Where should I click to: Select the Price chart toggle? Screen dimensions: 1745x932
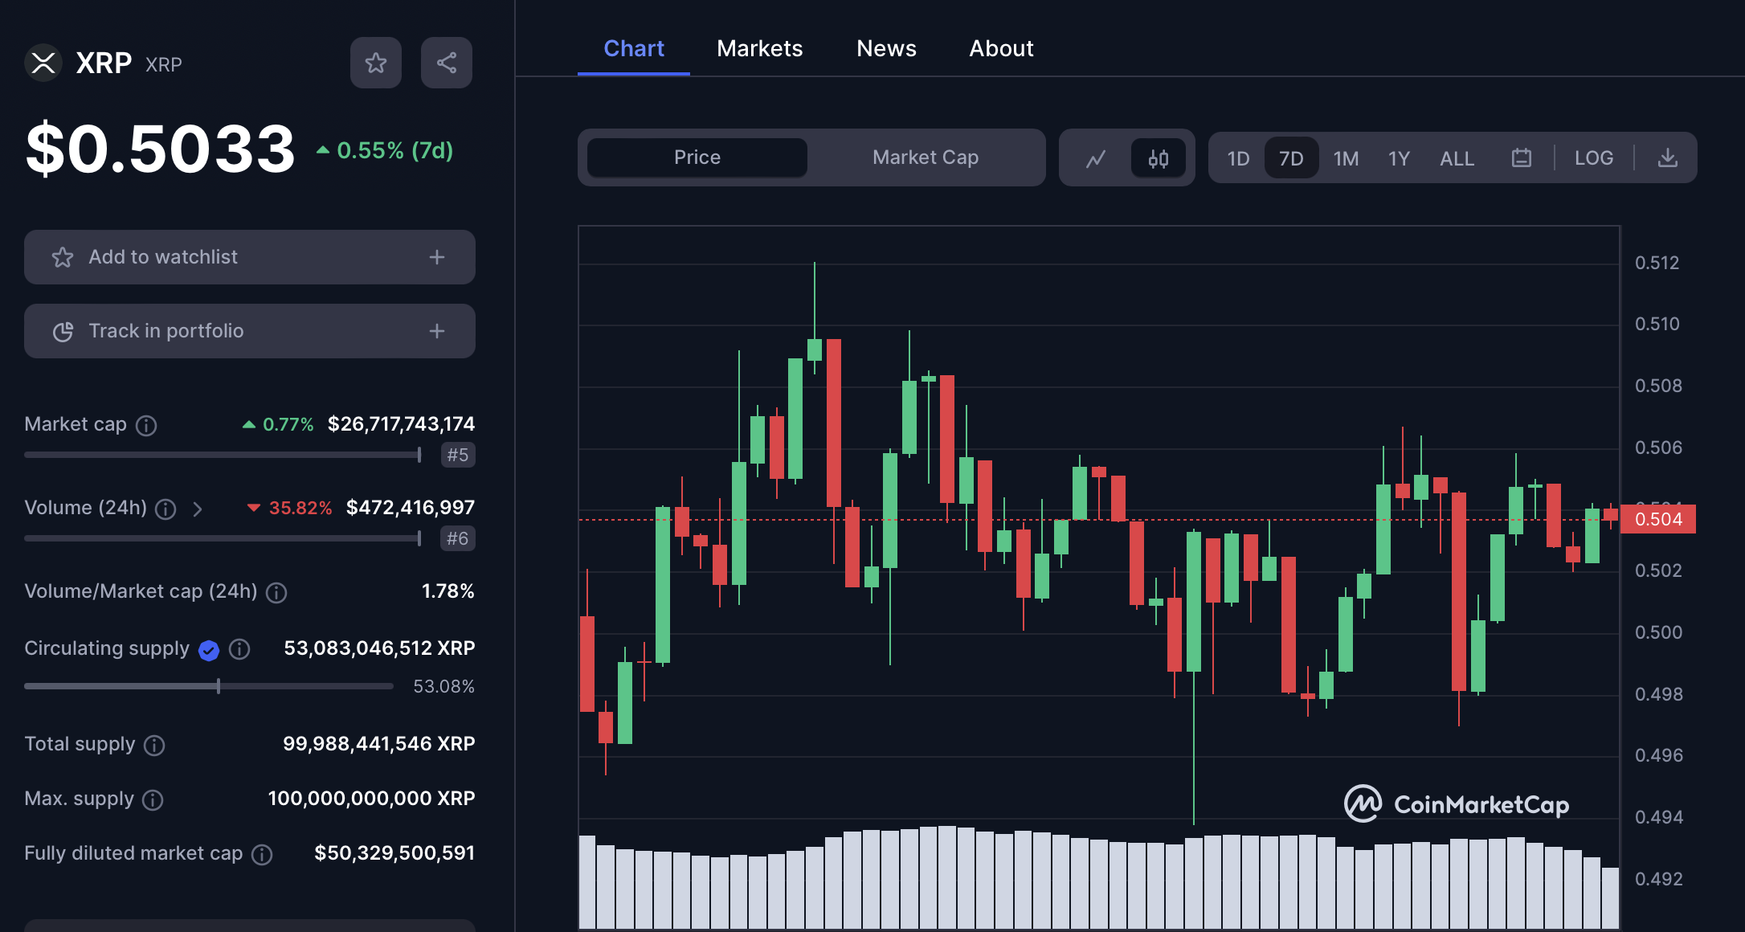[x=697, y=157]
